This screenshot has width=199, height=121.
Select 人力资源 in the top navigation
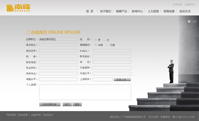click(x=153, y=11)
